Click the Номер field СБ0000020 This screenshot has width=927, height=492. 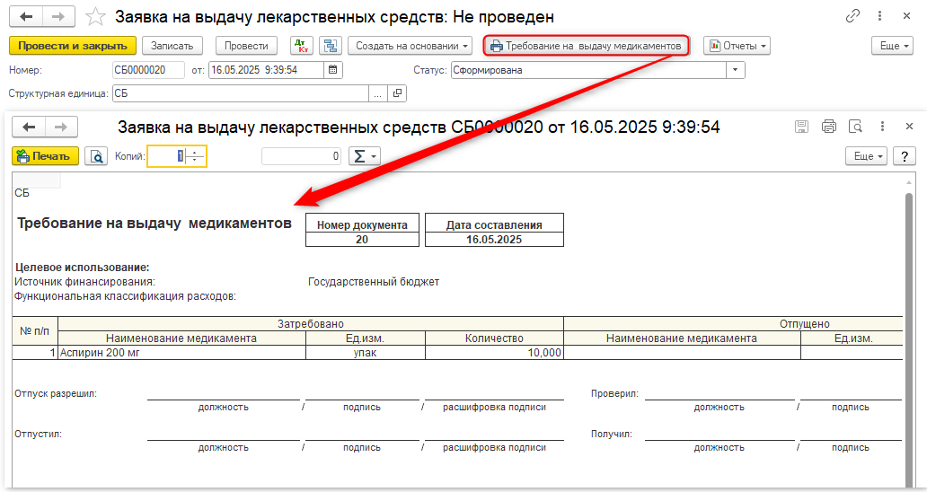pyautogui.click(x=148, y=70)
